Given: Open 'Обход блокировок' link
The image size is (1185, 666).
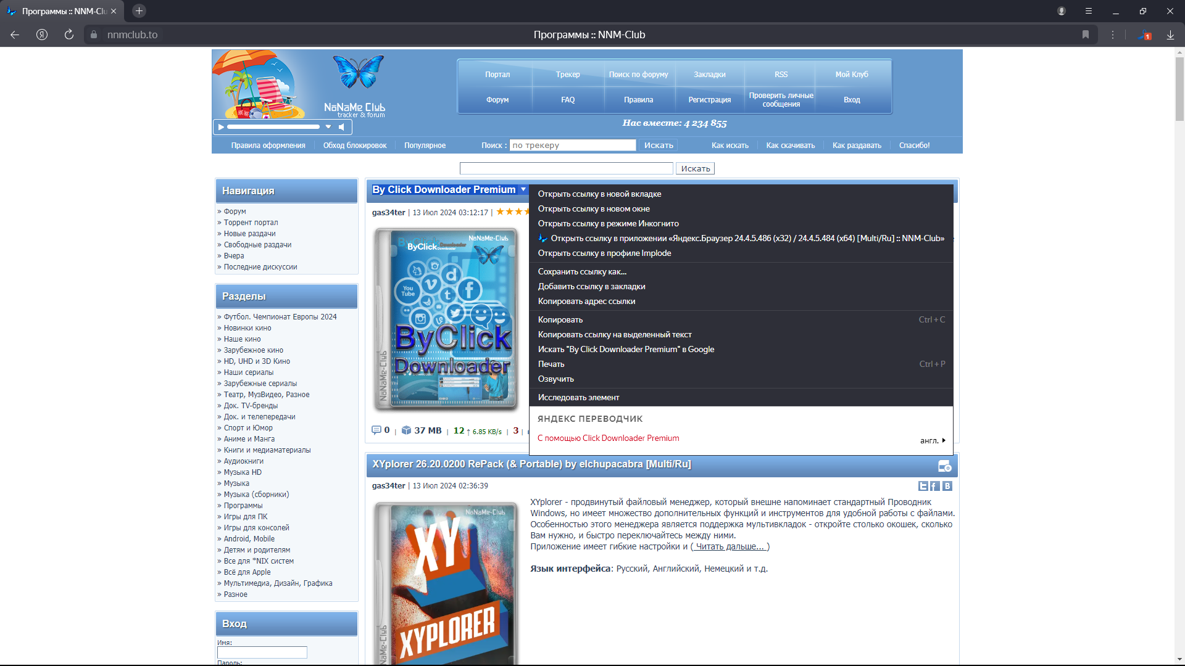Looking at the screenshot, I should tap(355, 146).
